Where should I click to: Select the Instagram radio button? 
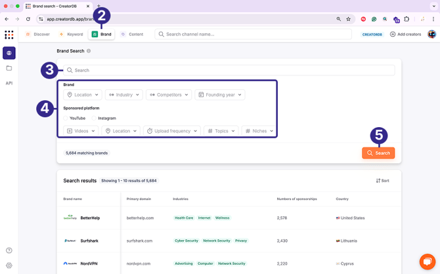(94, 118)
